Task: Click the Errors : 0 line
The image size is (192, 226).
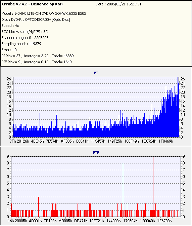Action: (9, 50)
